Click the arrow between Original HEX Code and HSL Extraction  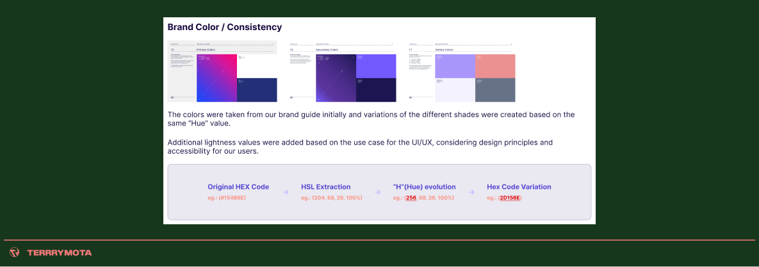coord(286,192)
